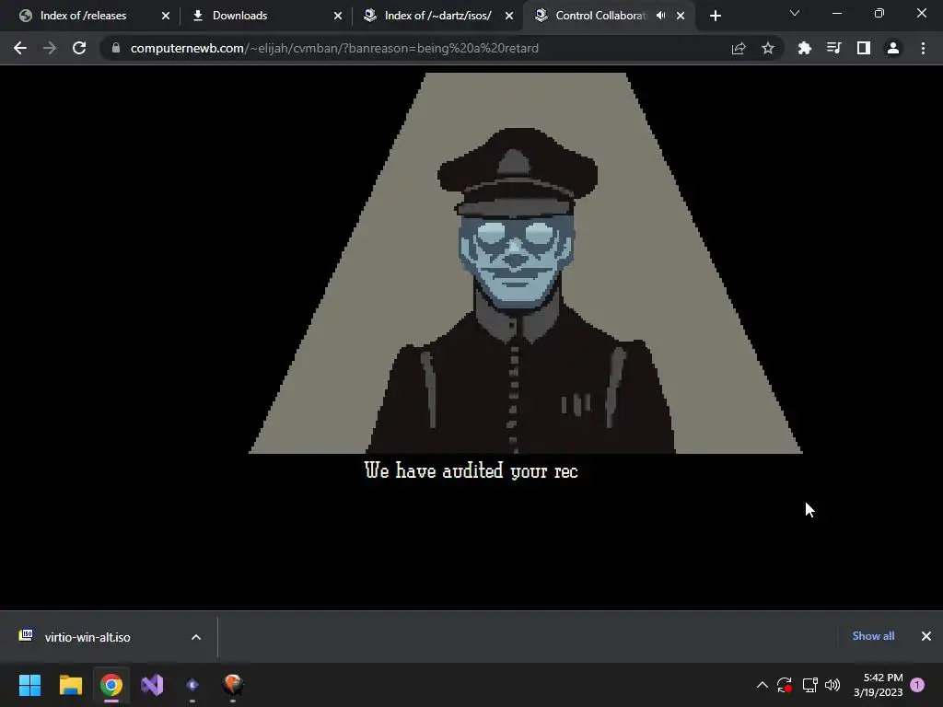Restore down the Chrome window
This screenshot has width=943, height=707.
point(879,13)
